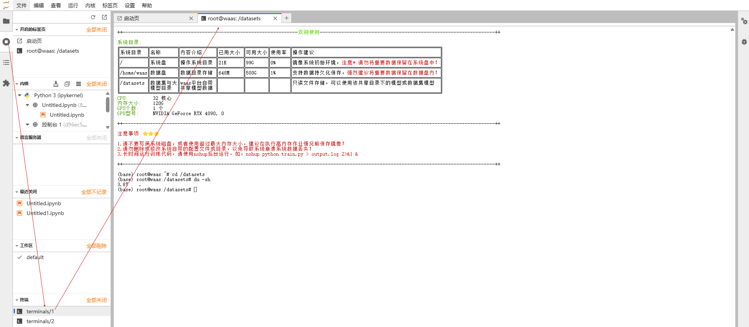The image size is (749, 327).
Task: Click the refresh icon in sessions panel
Action: 93,17
